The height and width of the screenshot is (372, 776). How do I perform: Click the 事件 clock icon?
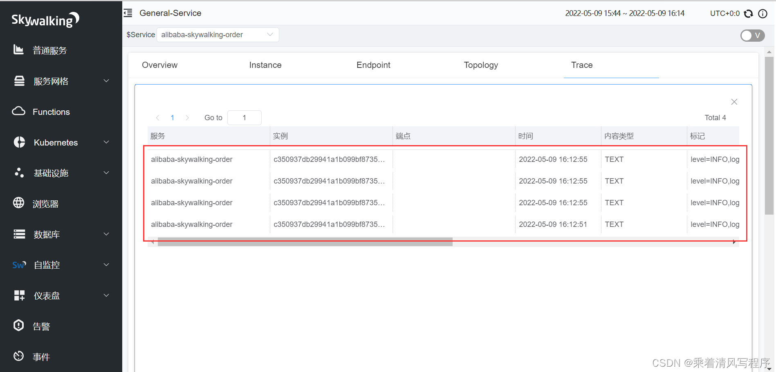[18, 356]
